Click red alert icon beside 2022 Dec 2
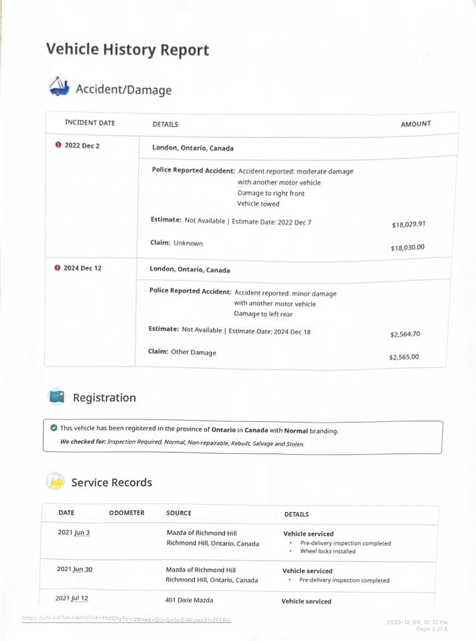 (x=58, y=146)
